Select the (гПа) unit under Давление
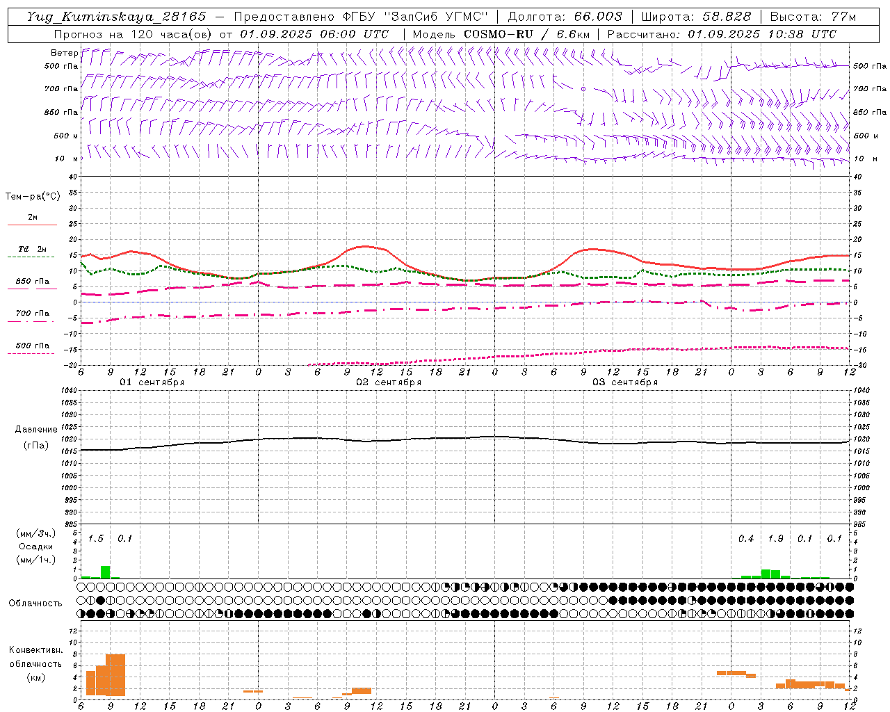The height and width of the screenshot is (712, 890). [36, 446]
